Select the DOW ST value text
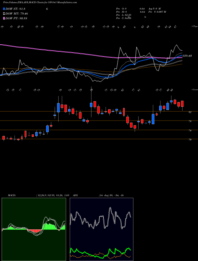 point(15,9)
